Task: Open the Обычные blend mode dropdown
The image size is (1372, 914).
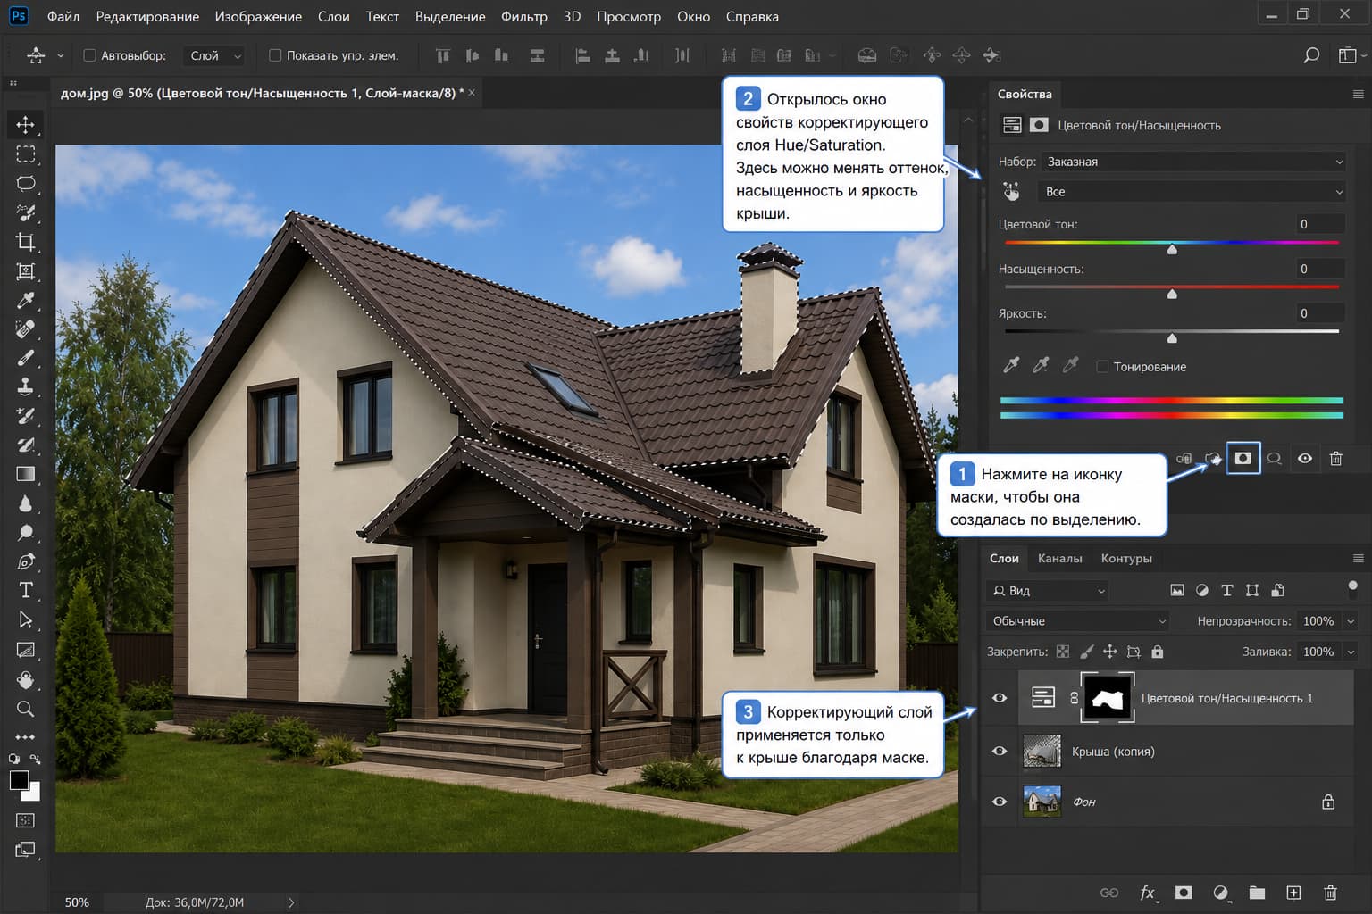Action: click(x=1077, y=621)
